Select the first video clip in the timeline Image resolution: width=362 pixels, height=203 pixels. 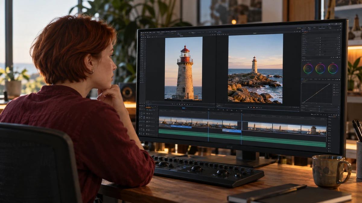coord(165,122)
